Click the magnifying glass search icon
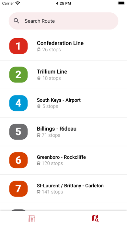Image resolution: width=127 pixels, height=226 pixels. 17,21
